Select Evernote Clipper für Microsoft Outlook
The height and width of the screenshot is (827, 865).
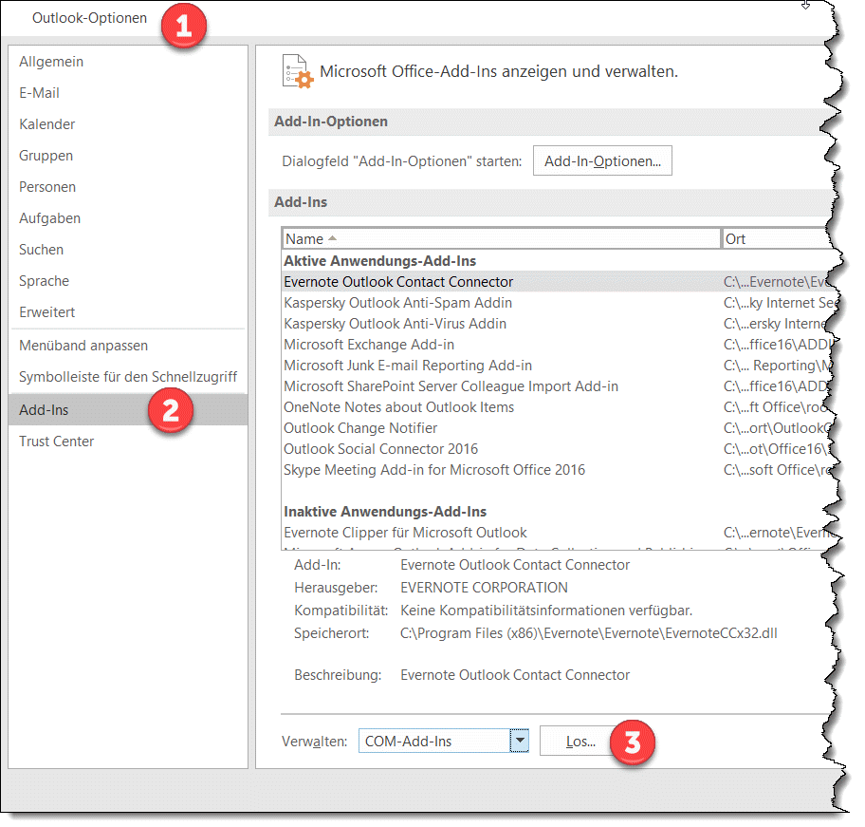pos(557,534)
